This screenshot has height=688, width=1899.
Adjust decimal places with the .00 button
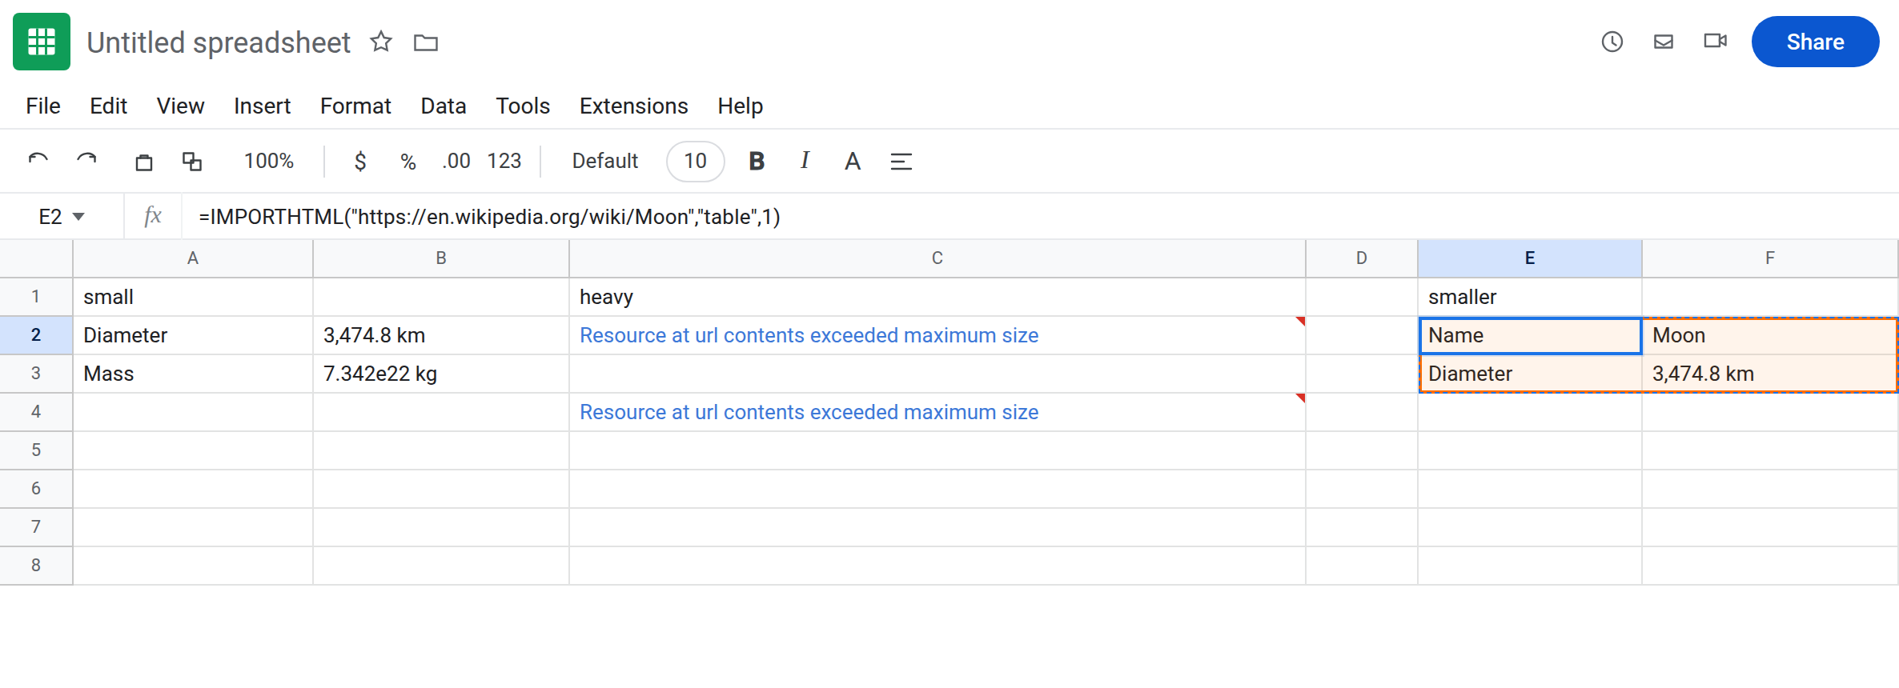456,162
